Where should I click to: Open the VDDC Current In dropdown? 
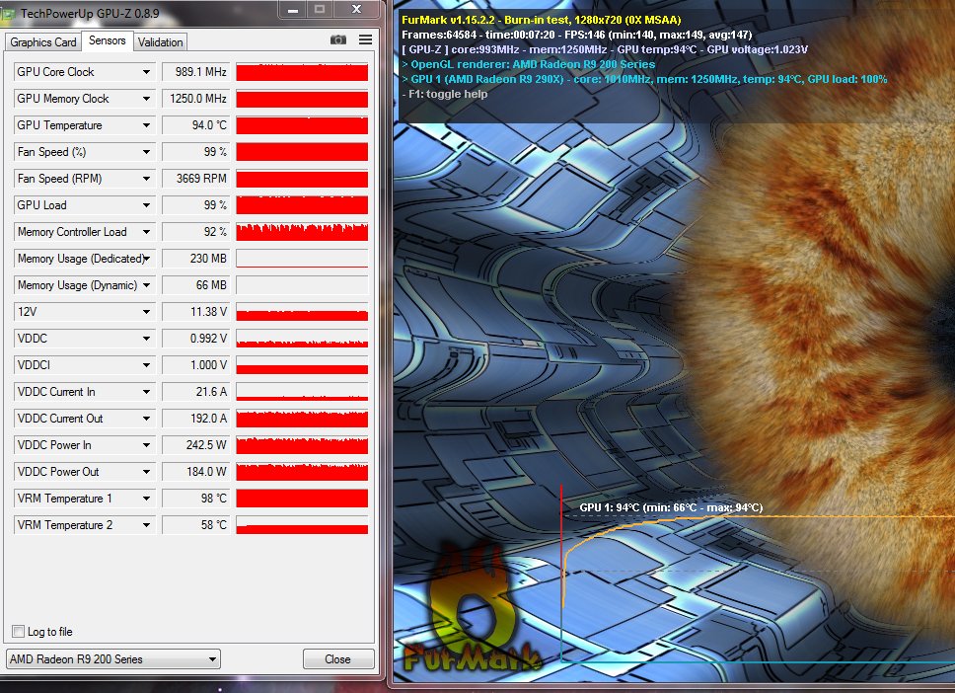(146, 392)
